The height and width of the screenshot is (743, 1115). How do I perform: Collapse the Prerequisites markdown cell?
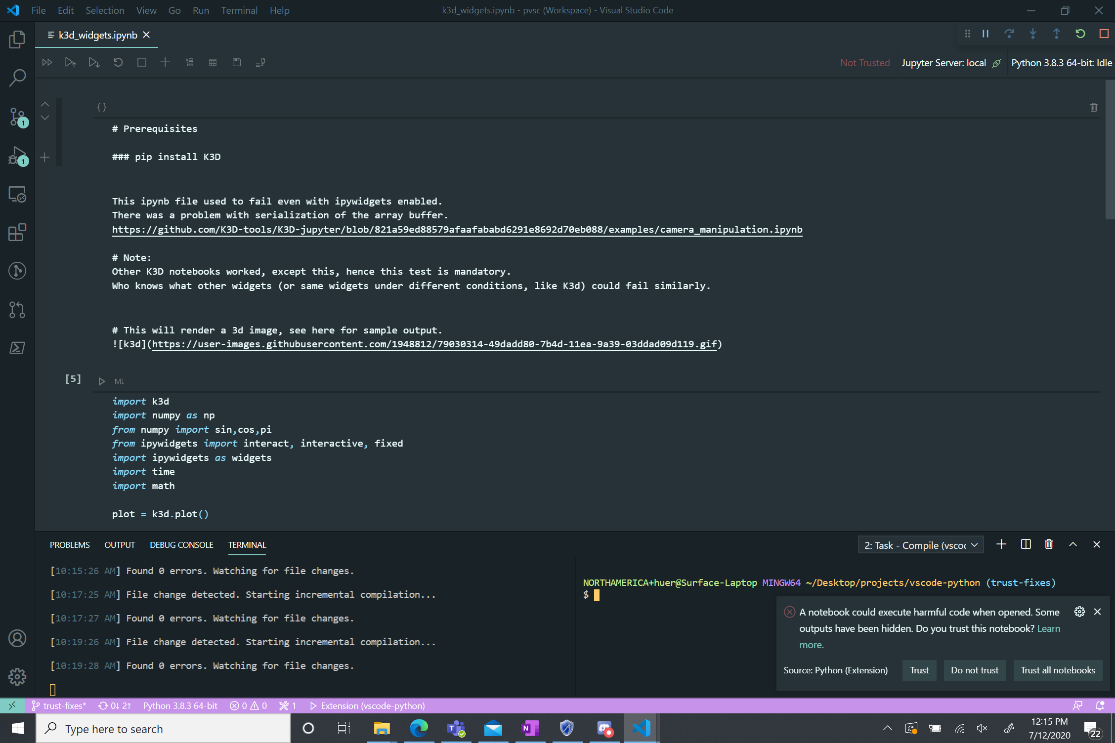(44, 104)
